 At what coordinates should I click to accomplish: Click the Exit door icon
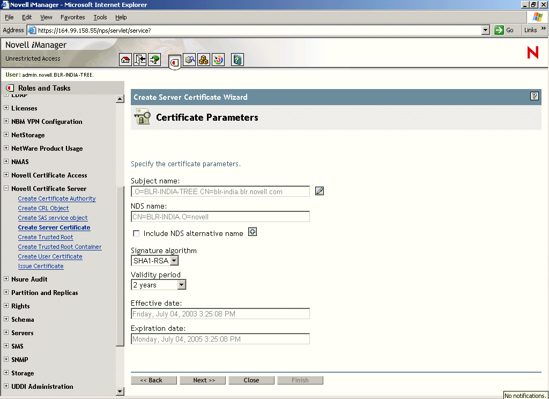tap(140, 60)
